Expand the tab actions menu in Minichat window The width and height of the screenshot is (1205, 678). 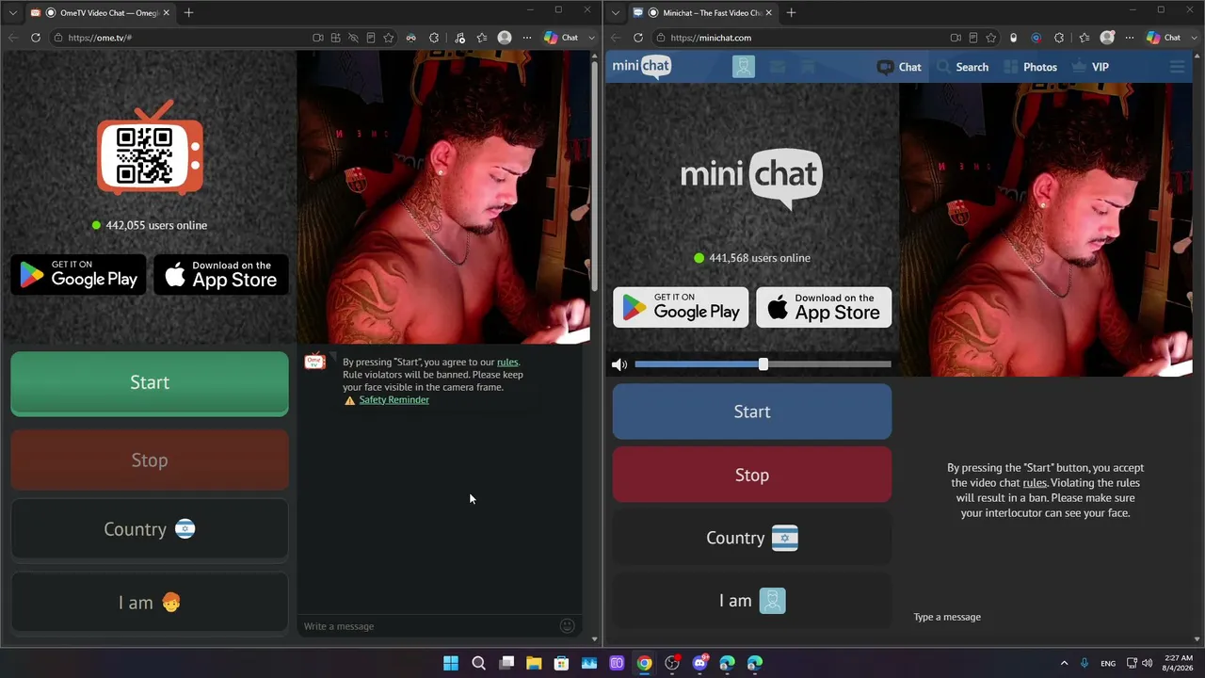pos(615,12)
